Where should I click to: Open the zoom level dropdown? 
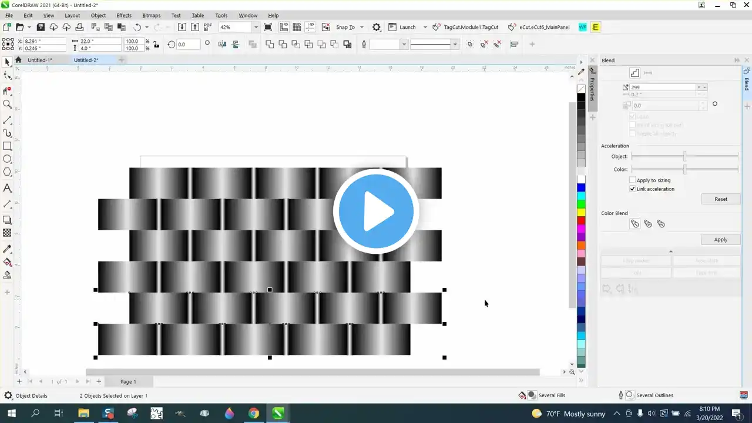[256, 27]
